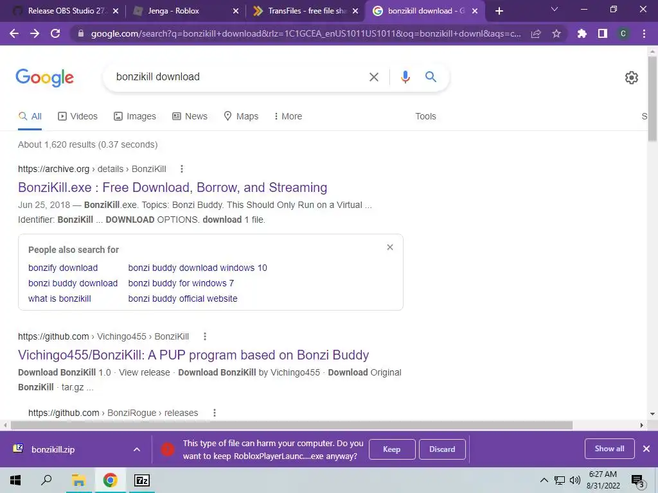This screenshot has width=658, height=493.
Task: Open options for the archive.org result
Action: (x=182, y=169)
